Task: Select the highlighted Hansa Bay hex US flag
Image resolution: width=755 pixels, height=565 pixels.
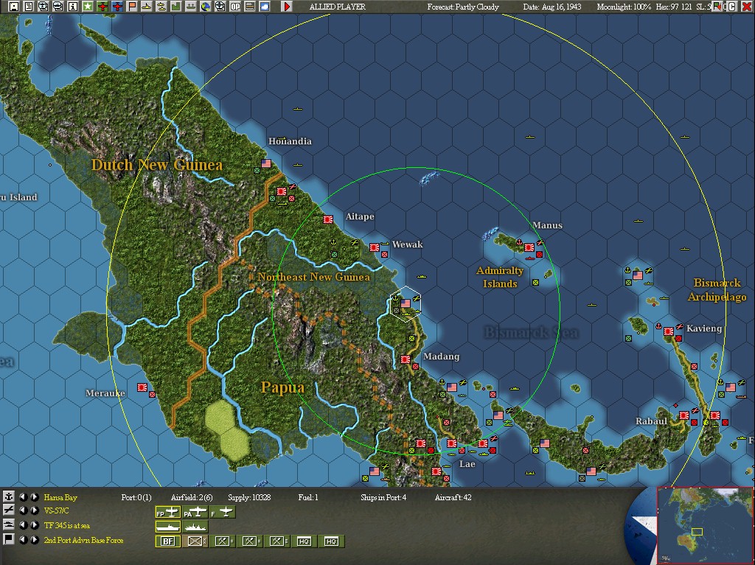Action: [x=406, y=303]
